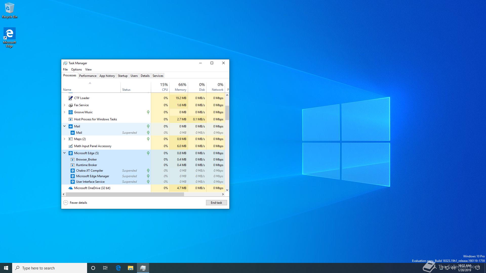Sort processes by the Disk column header
Image resolution: width=486 pixels, height=273 pixels.
197,87
